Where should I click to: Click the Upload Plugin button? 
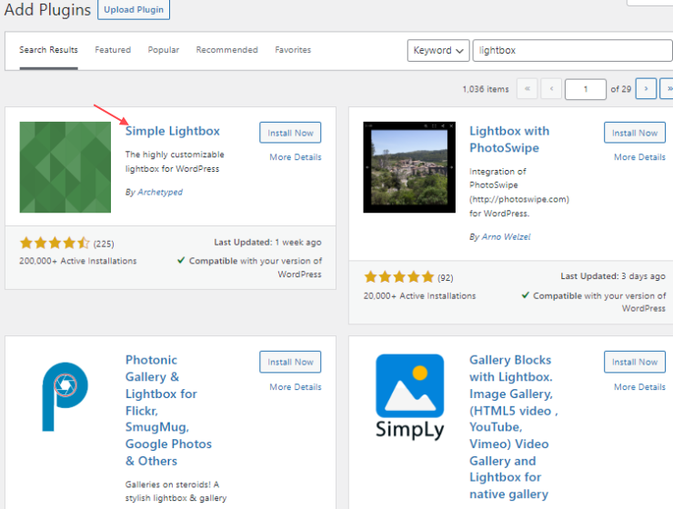[x=134, y=9]
